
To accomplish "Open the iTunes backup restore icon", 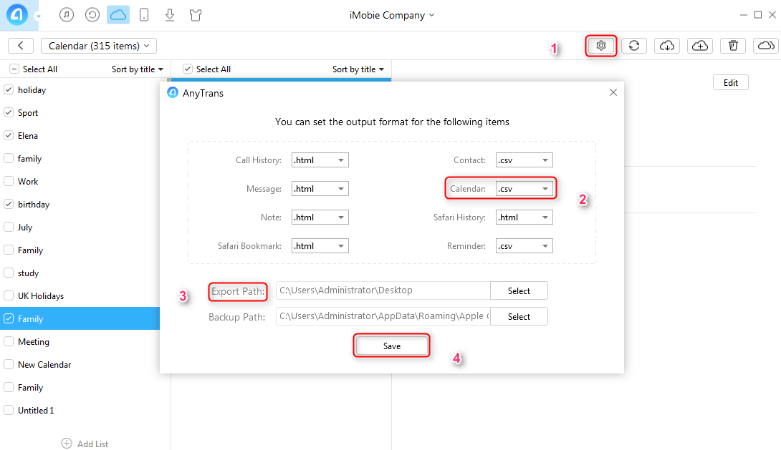I will coord(92,15).
